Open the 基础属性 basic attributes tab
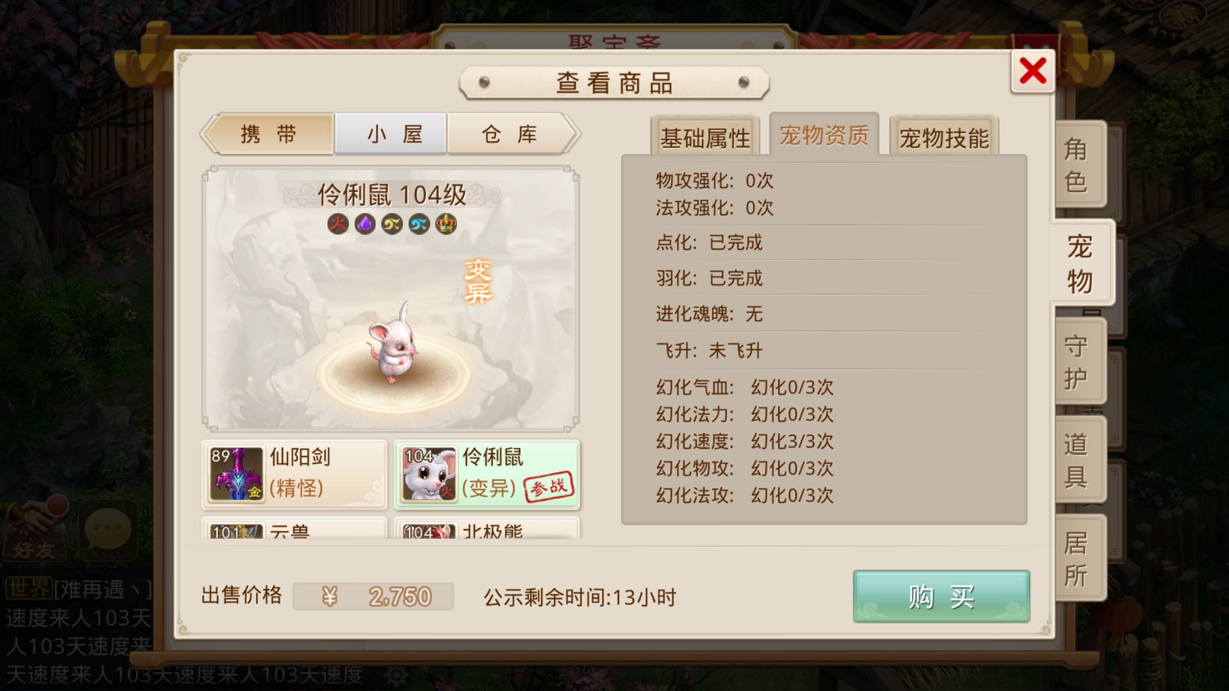This screenshot has width=1229, height=691. point(705,136)
